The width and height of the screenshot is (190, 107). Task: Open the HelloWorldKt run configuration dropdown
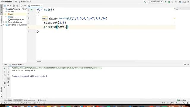pyautogui.click(x=156, y=2)
